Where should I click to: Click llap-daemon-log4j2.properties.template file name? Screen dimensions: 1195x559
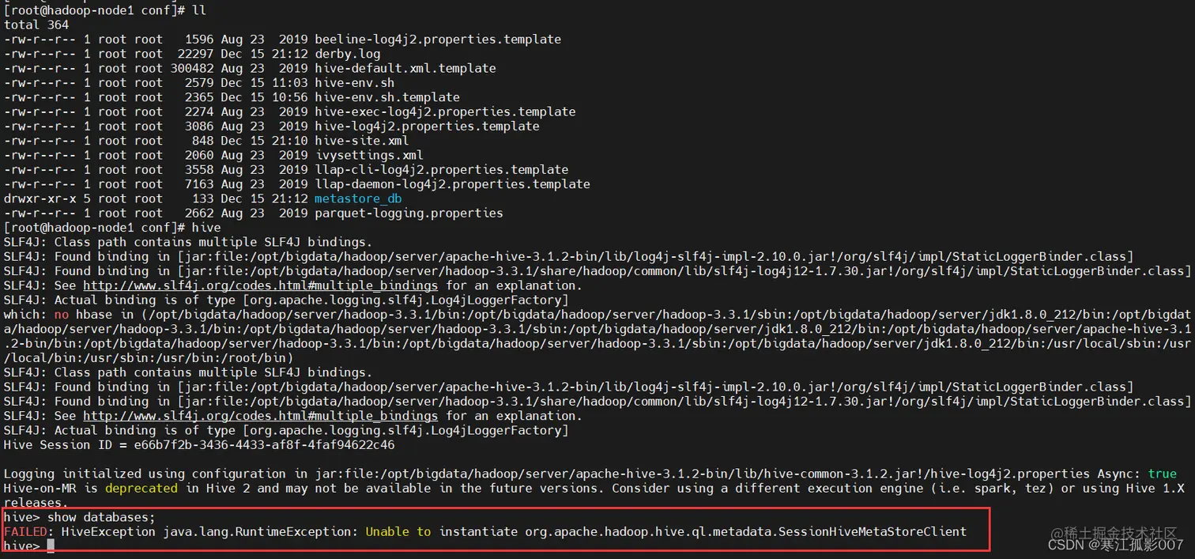[452, 184]
